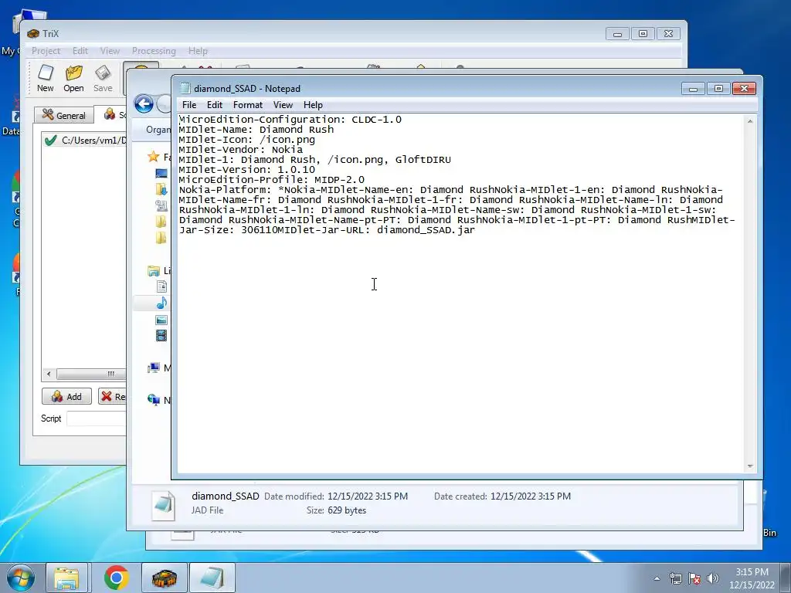Click the New project icon in TriX
Viewport: 791px width, 593px height.
(46, 78)
